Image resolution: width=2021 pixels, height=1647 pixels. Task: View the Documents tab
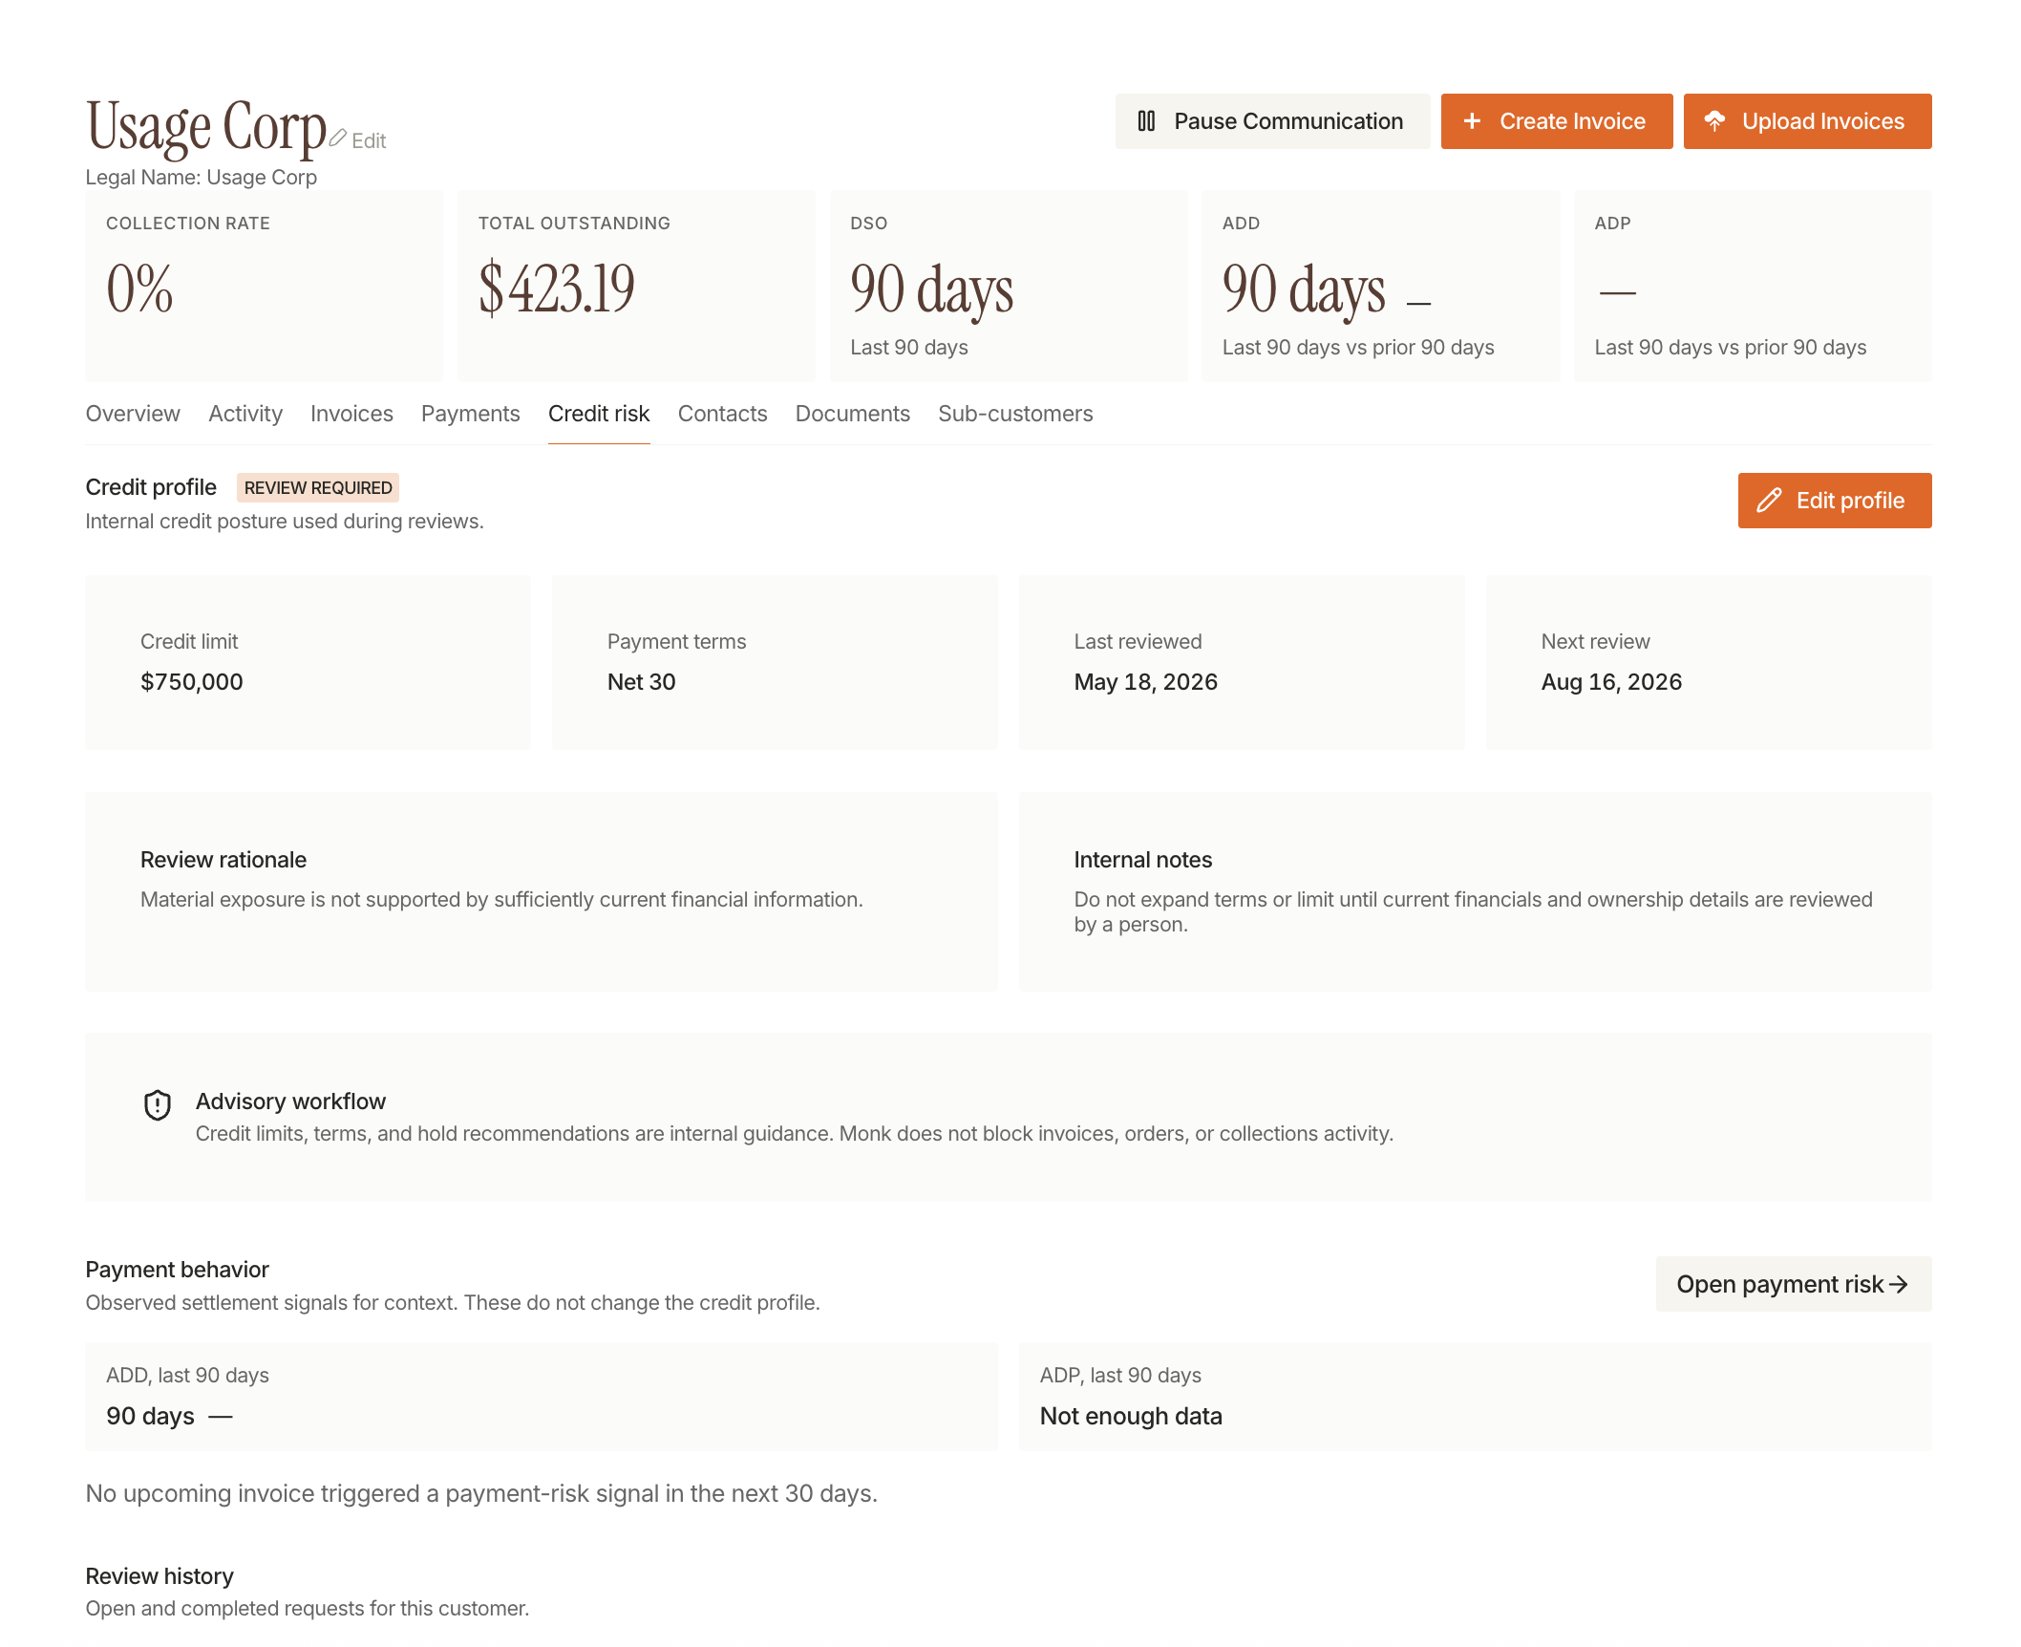click(x=853, y=414)
